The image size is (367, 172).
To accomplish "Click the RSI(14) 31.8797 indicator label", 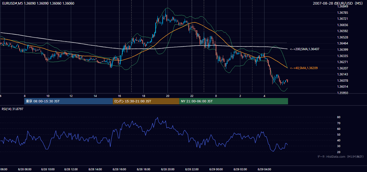I will pyautogui.click(x=12, y=109).
